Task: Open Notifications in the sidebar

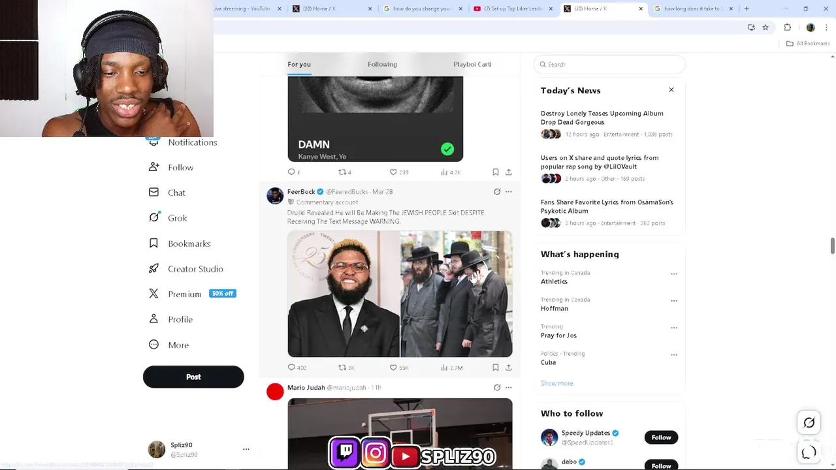Action: click(183, 142)
